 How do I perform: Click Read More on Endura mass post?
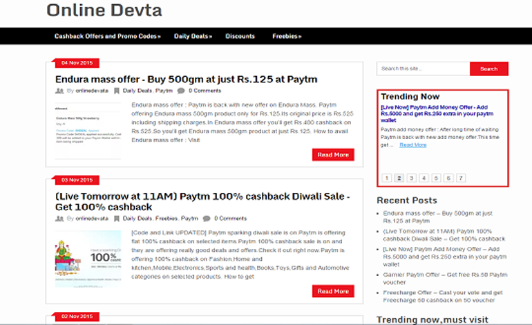(333, 154)
